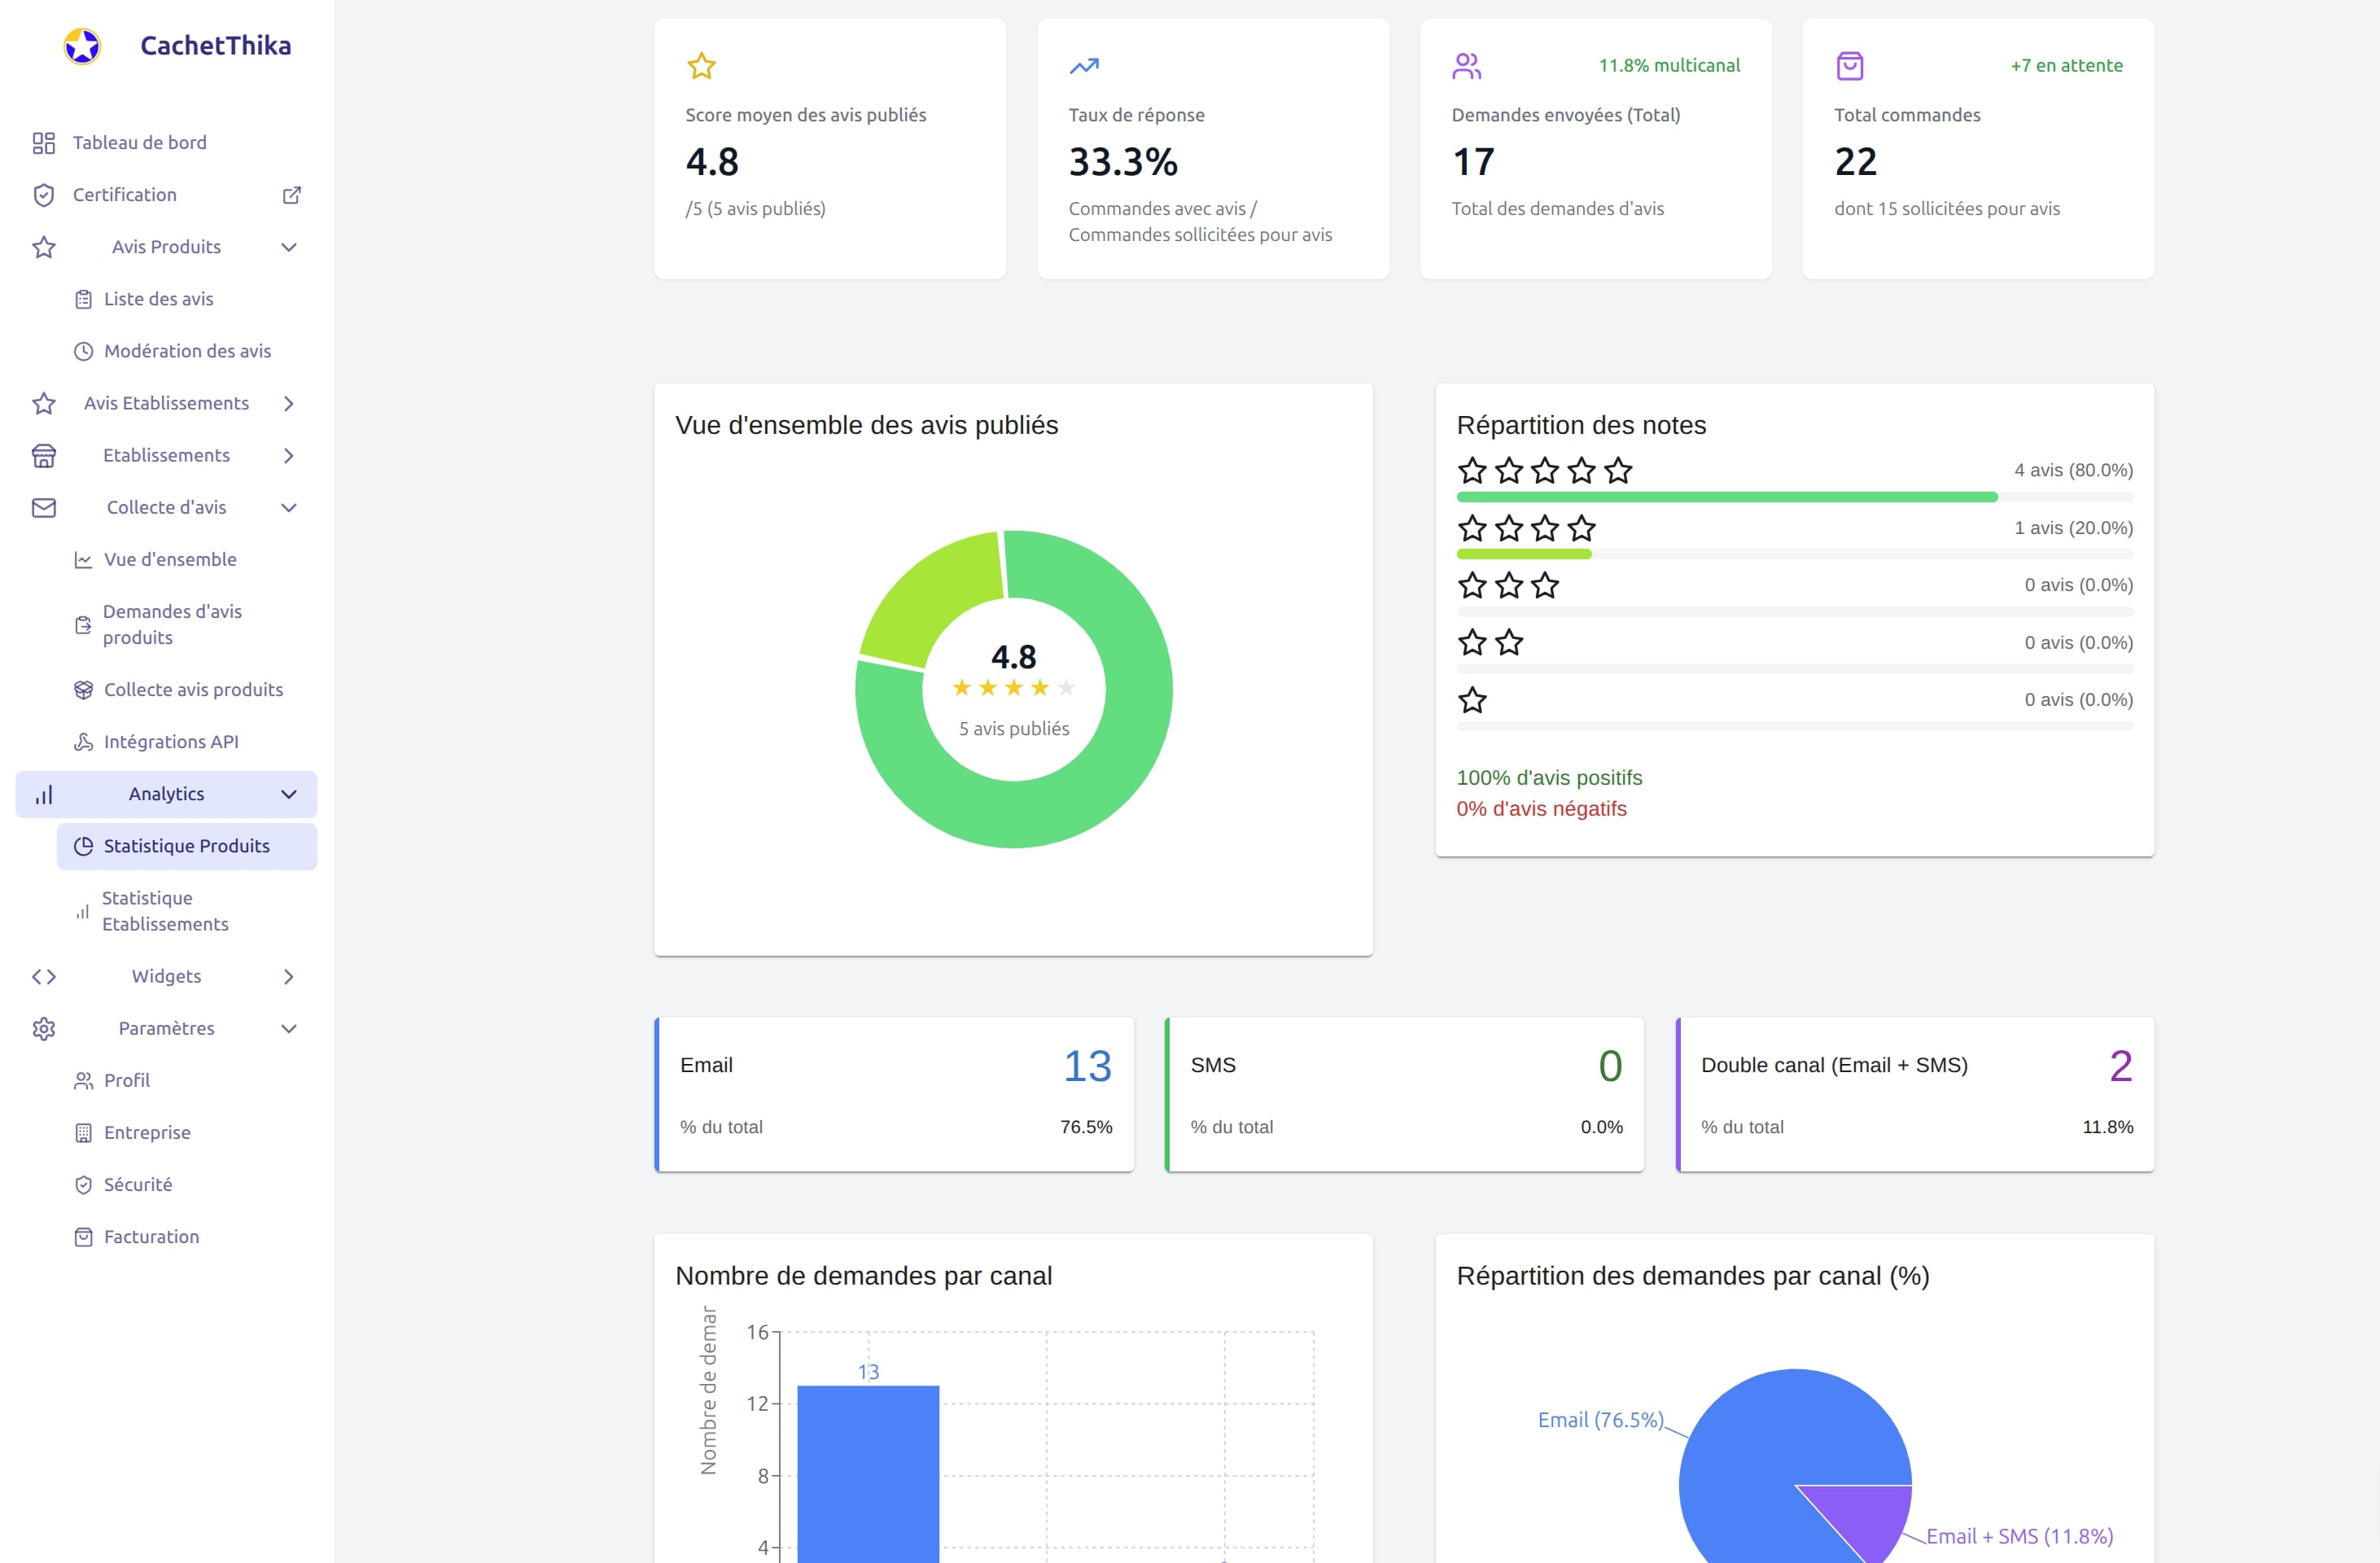Open Certification via its external link icon
Image resolution: width=2380 pixels, height=1563 pixels.
(x=291, y=194)
